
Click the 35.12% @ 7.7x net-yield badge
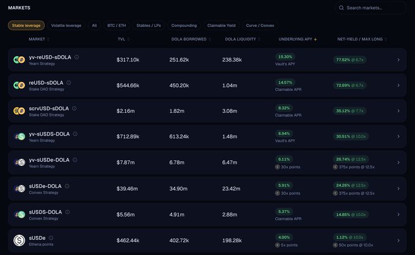350,110
